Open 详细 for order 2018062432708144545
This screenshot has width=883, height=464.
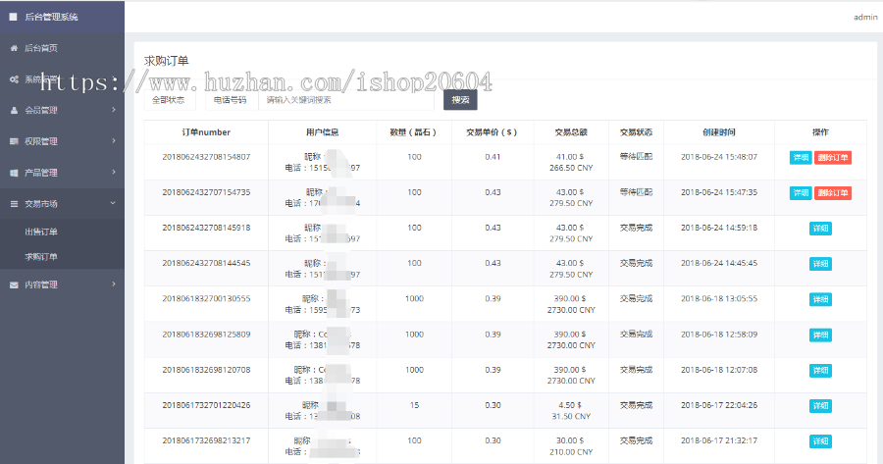pos(820,264)
